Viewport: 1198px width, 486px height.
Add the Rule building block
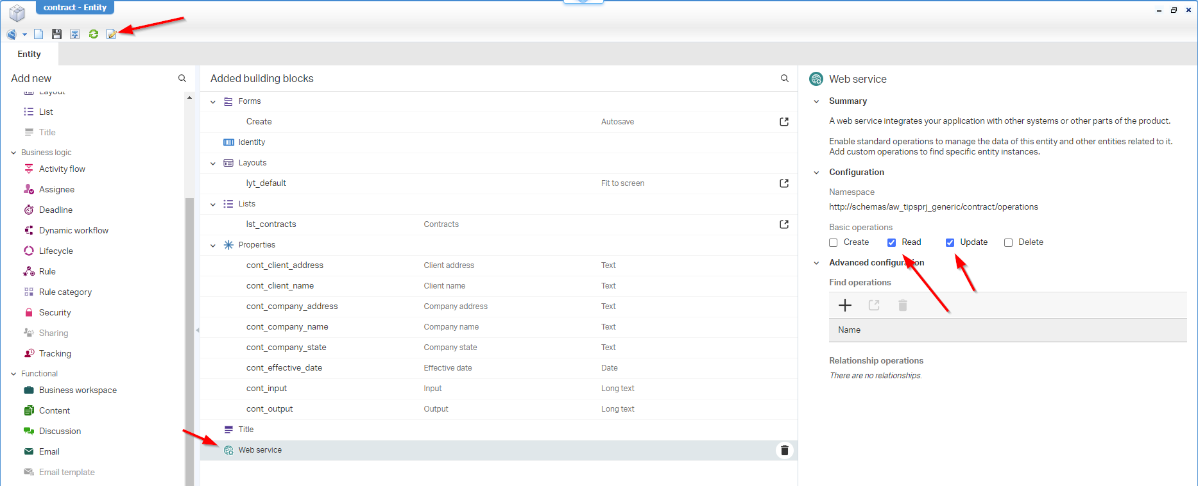47,271
